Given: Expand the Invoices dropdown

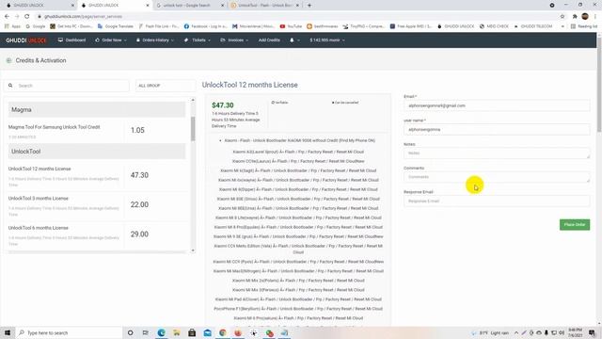Looking at the screenshot, I should 234,40.
